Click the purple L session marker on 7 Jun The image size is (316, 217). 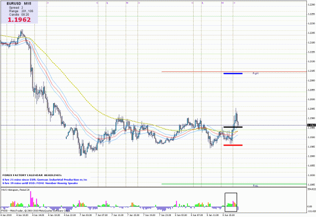click(x=107, y=3)
